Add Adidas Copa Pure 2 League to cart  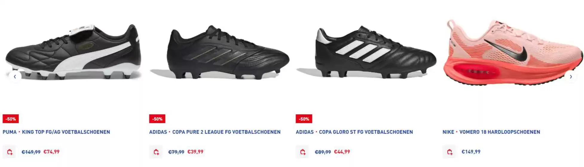156,152
